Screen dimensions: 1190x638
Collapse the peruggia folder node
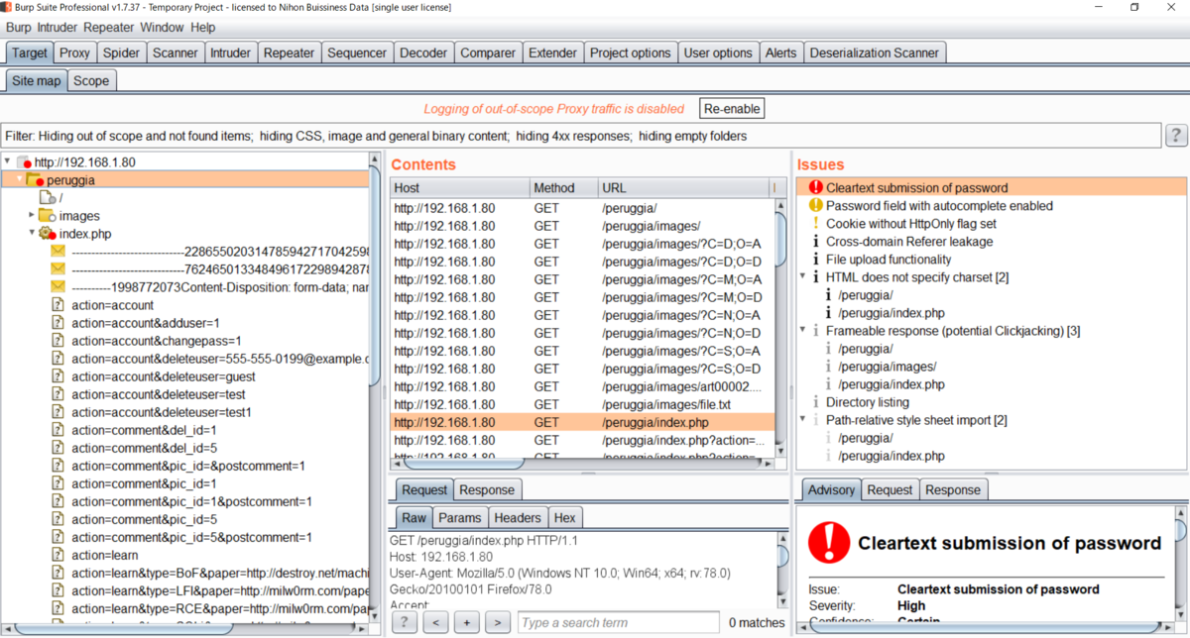click(19, 179)
